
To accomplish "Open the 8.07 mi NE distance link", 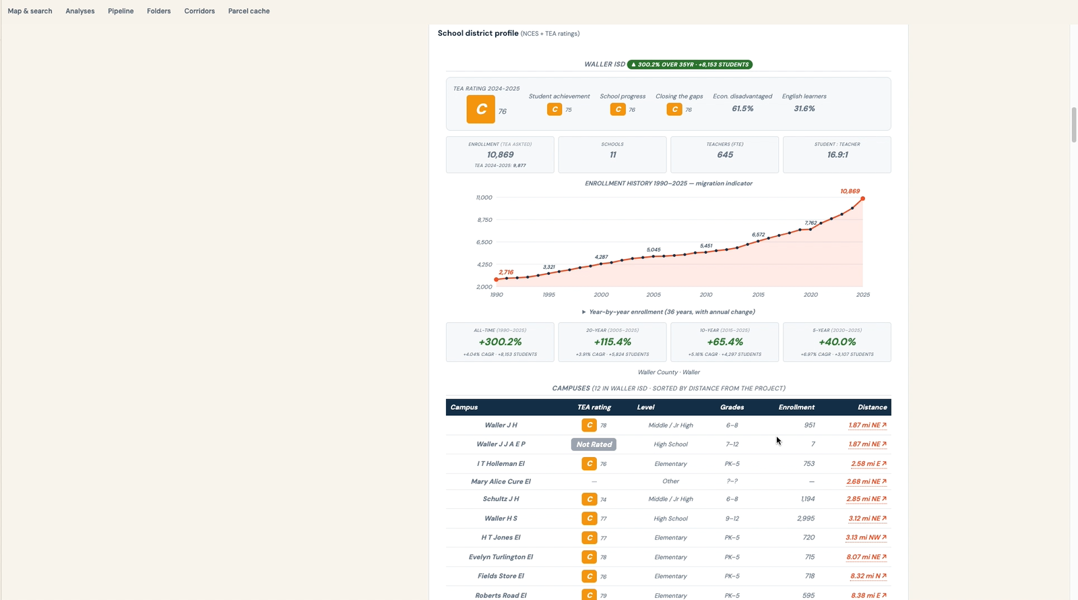I will [866, 557].
